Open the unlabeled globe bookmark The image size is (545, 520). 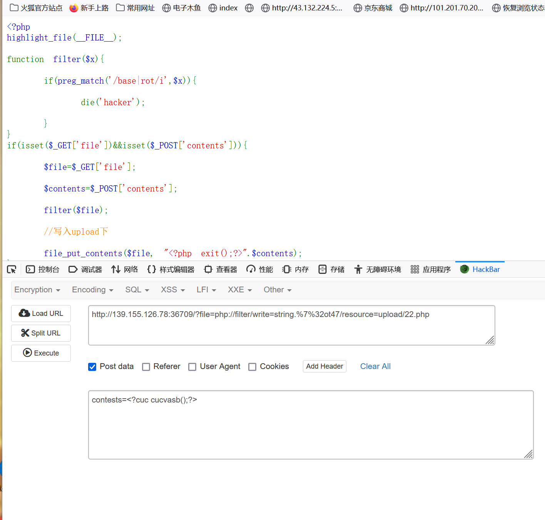(249, 8)
